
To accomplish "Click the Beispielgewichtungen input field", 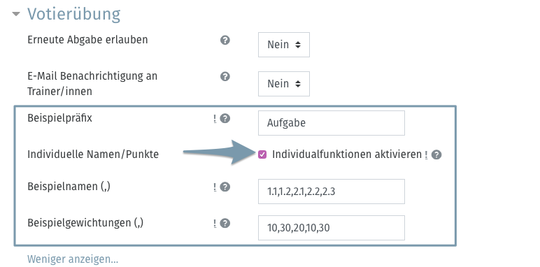I will 332,228.
